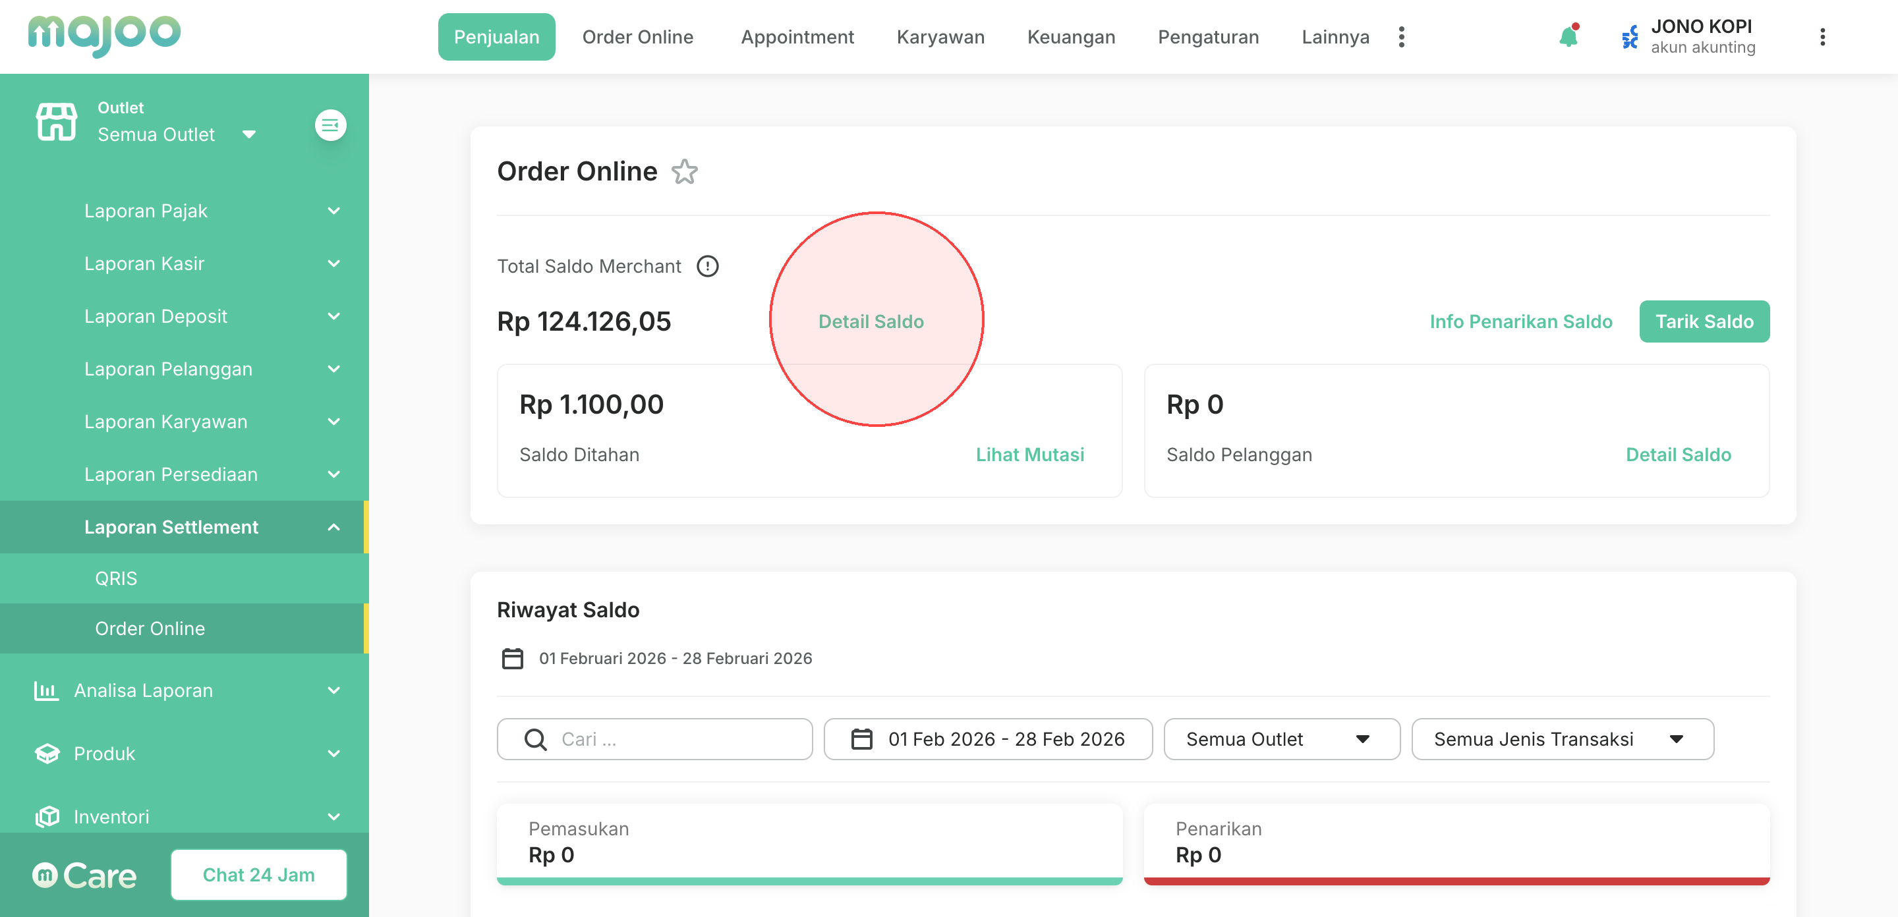Image resolution: width=1898 pixels, height=917 pixels.
Task: Open account options three-dot menu at top right
Action: pos(1822,37)
